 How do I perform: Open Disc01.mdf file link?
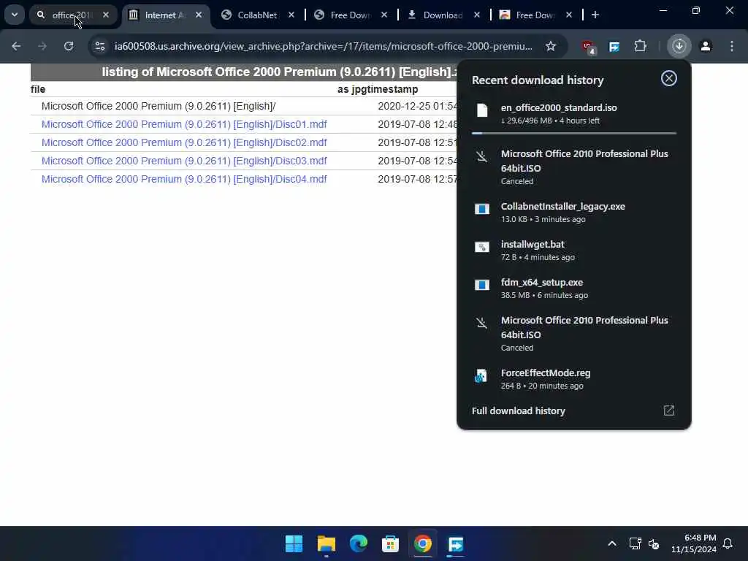click(184, 124)
